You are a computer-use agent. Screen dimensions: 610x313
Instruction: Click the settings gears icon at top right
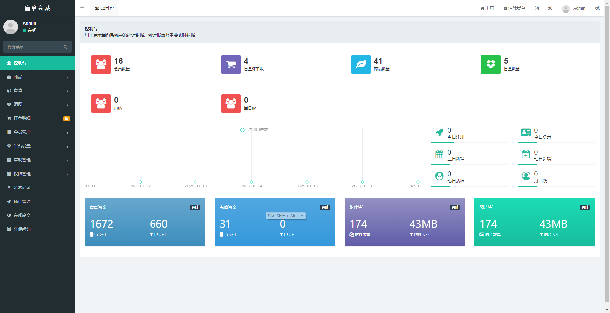(x=597, y=8)
